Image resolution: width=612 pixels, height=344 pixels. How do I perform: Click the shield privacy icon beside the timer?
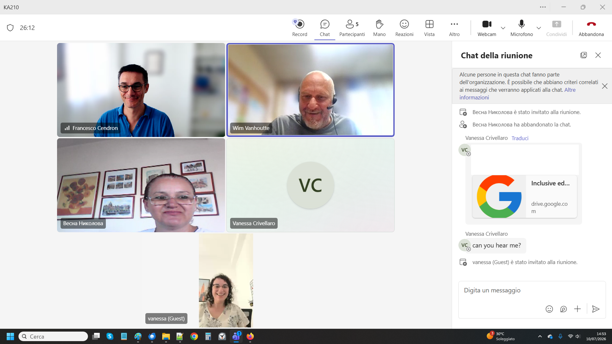point(10,28)
